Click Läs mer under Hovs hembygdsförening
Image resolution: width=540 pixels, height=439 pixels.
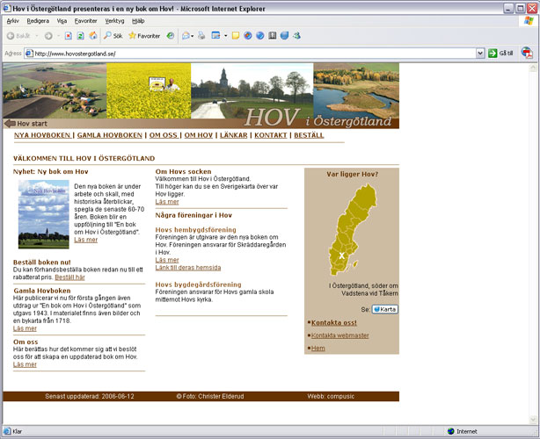tap(167, 260)
